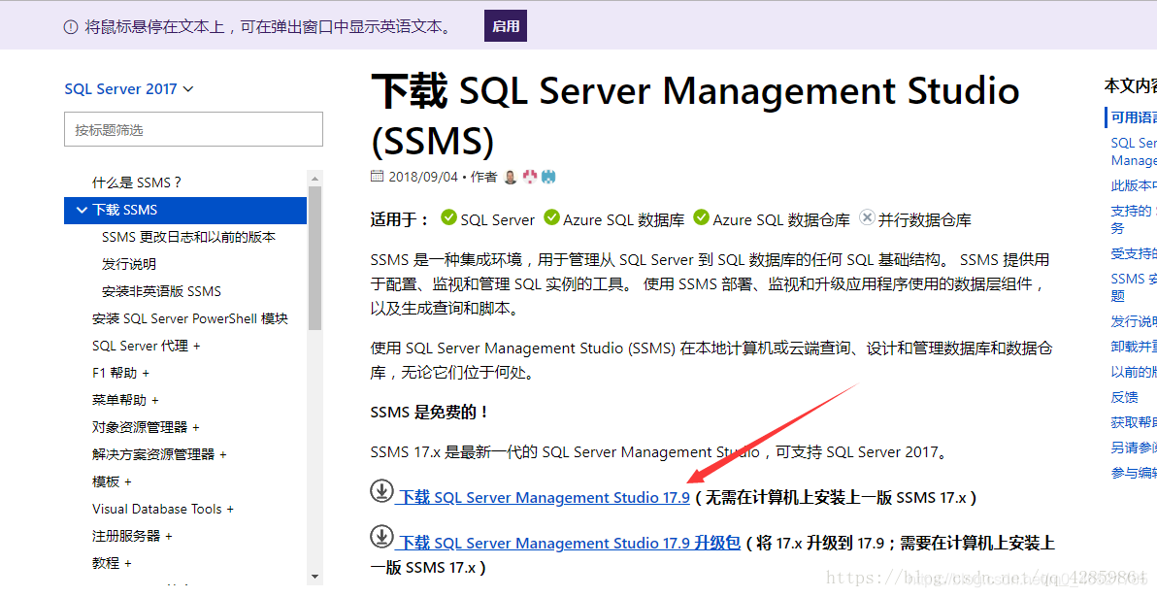
Task: Select 发行说明 under 下载 SSMS in sidebar
Action: coord(129,264)
